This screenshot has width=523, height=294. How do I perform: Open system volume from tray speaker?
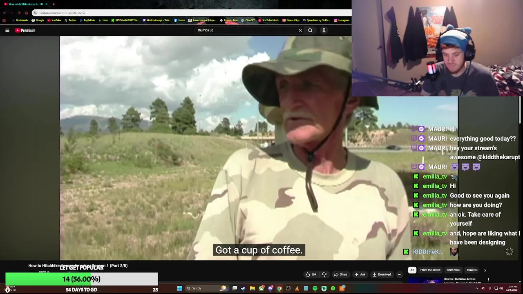(501, 288)
